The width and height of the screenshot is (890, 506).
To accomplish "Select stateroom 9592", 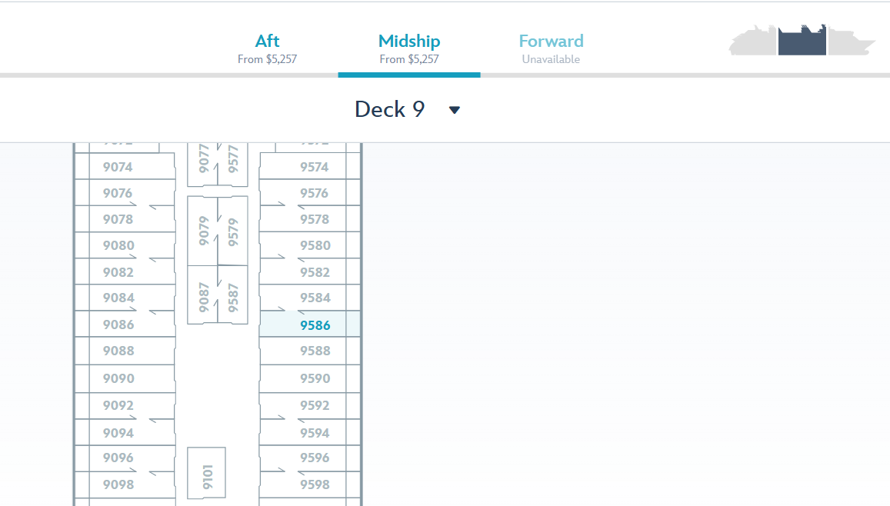I will (315, 405).
